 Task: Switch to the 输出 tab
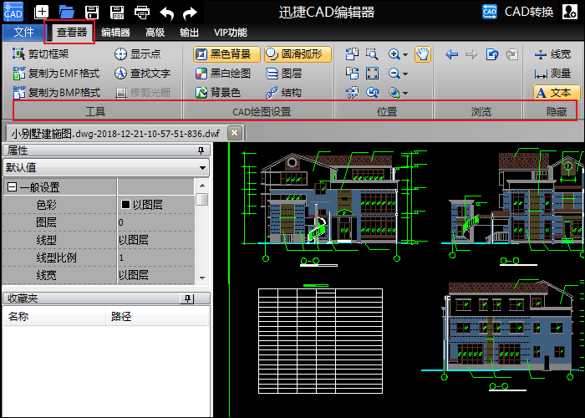tap(189, 33)
